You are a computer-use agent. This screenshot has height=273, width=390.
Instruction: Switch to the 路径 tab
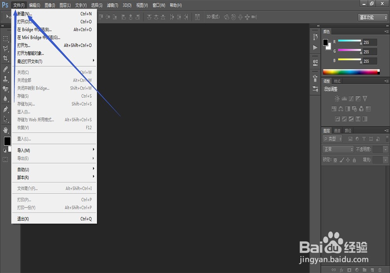click(x=348, y=131)
